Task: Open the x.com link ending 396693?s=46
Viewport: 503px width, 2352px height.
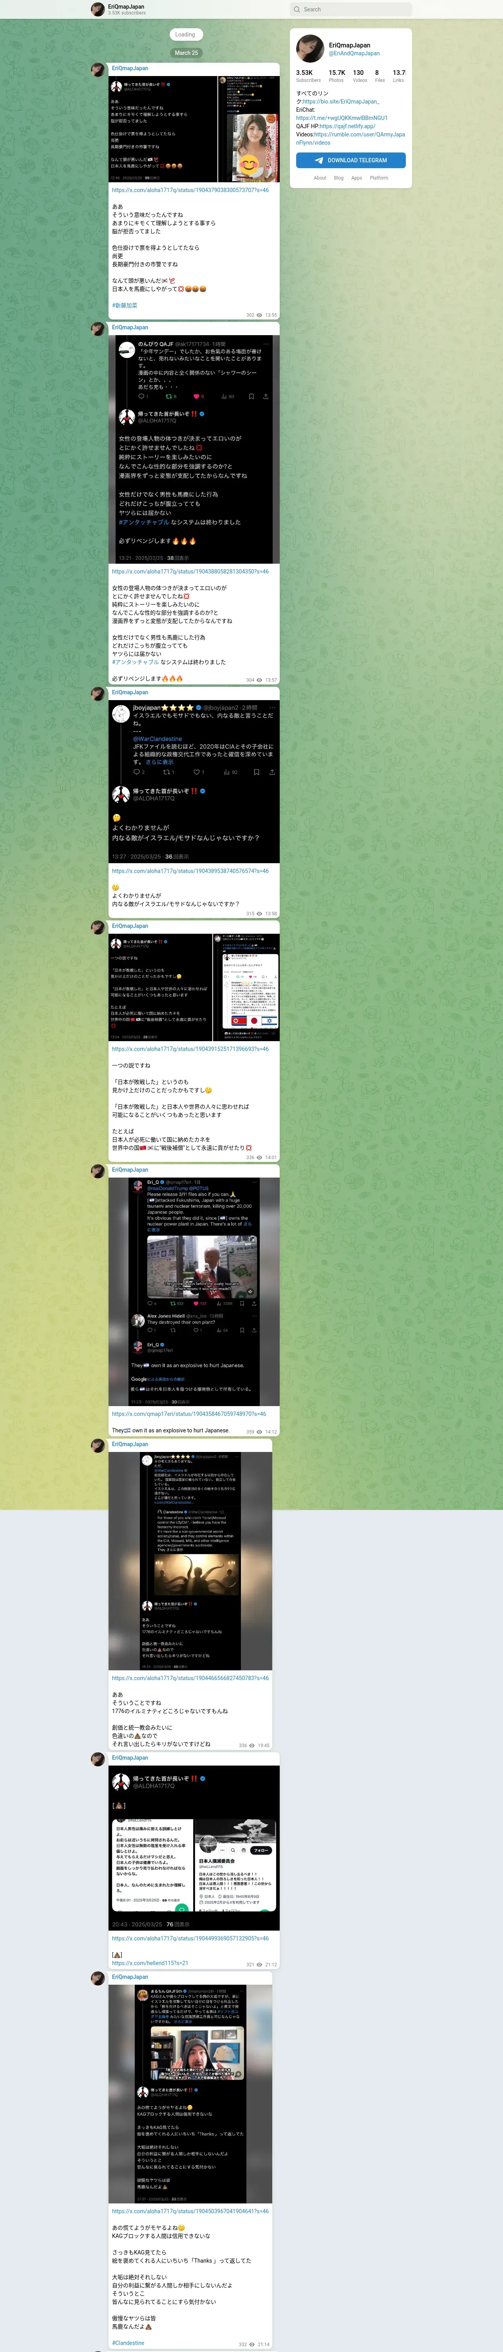Action: pos(190,1049)
